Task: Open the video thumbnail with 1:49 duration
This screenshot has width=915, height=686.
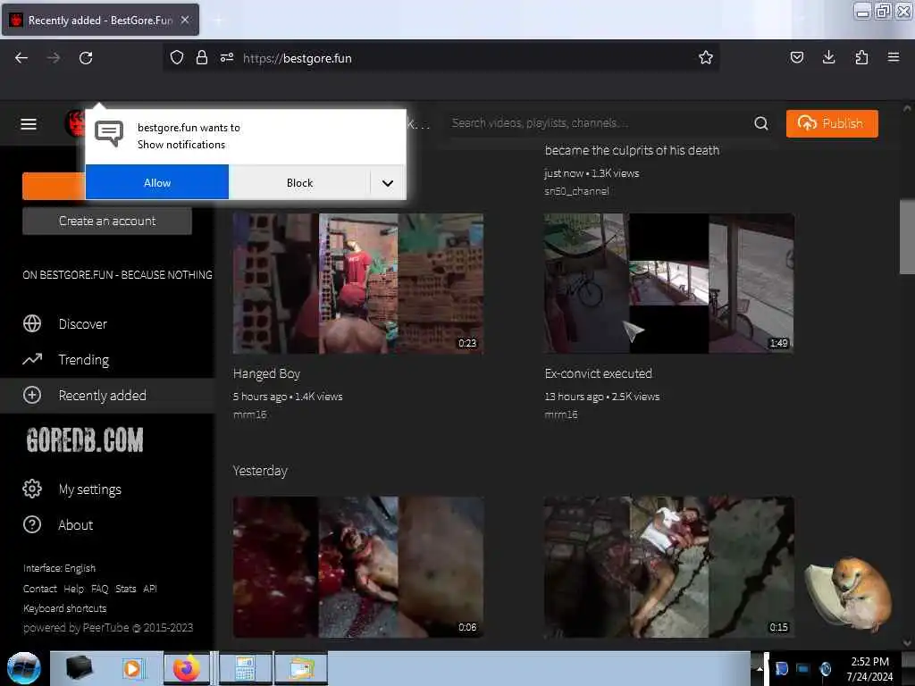Action: point(668,283)
